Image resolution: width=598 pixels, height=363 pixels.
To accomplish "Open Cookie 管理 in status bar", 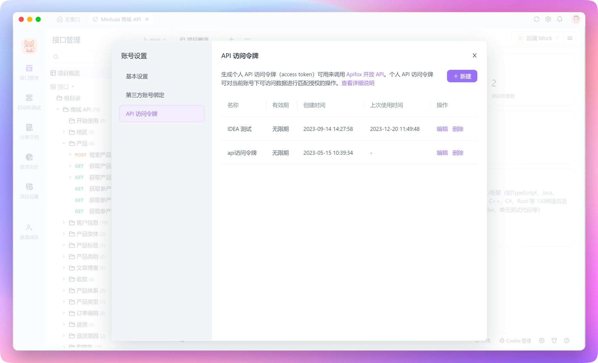I will click(x=515, y=341).
